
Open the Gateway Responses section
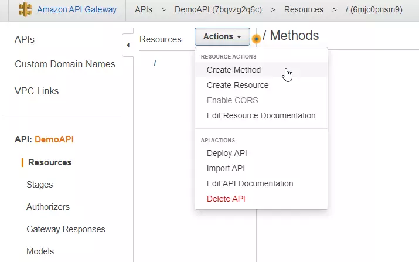[66, 229]
